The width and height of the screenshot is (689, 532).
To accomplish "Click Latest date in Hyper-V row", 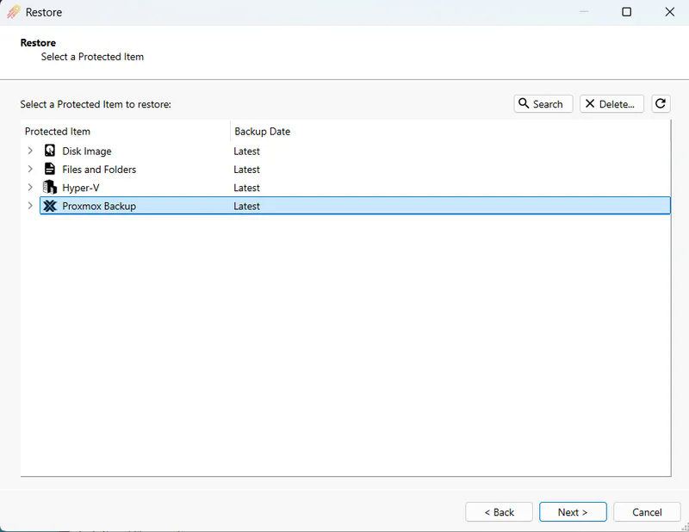I will click(x=246, y=188).
